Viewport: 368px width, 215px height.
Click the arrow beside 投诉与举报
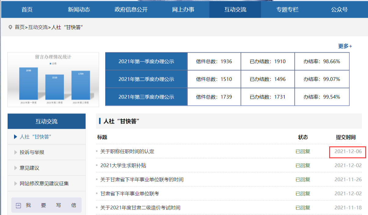[x=16, y=152]
